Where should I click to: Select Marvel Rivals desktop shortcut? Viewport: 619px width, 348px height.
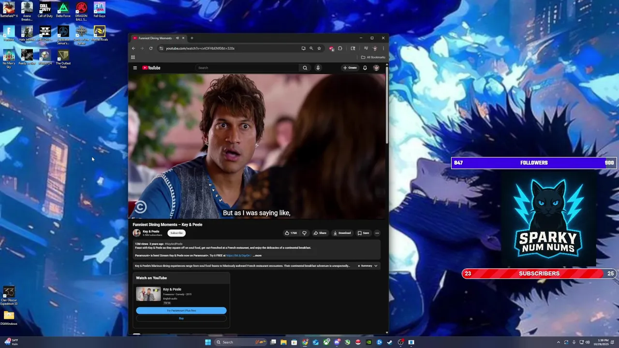pos(100,34)
